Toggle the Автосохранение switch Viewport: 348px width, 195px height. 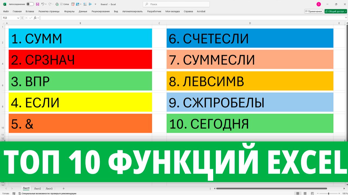30,4
